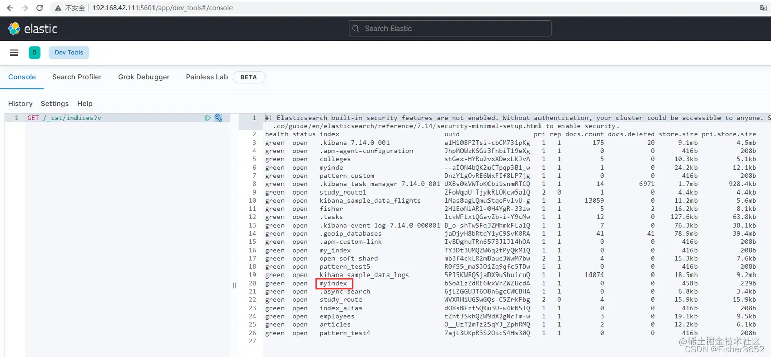Click the security warning line in output

pyautogui.click(x=518, y=122)
